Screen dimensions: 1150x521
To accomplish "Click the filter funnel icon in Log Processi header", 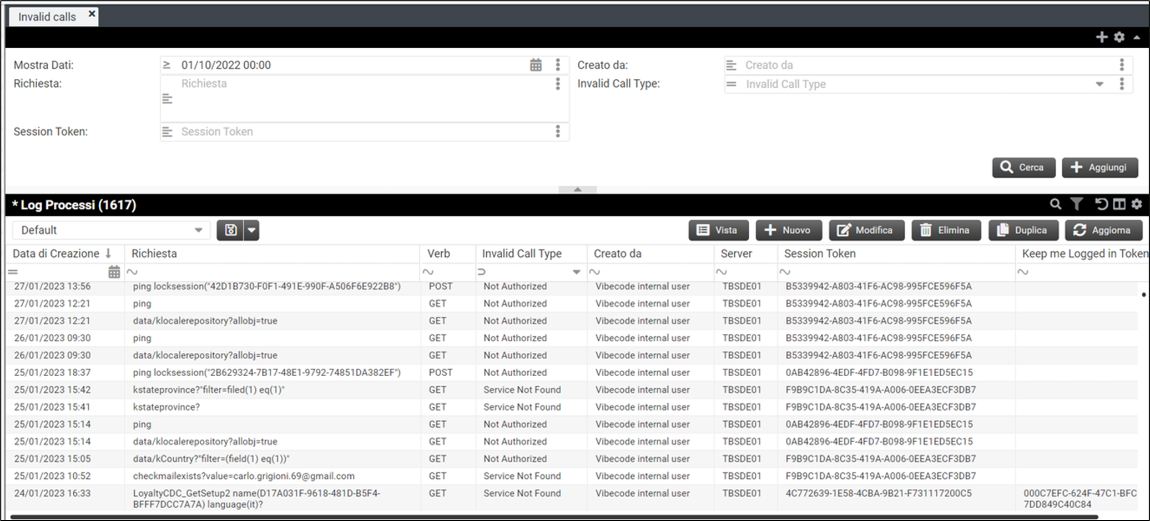I will click(x=1076, y=204).
